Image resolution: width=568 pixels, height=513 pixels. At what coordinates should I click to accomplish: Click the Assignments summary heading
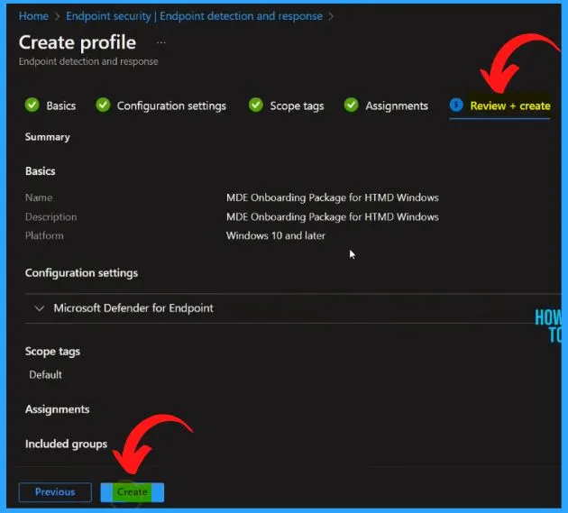click(x=57, y=409)
